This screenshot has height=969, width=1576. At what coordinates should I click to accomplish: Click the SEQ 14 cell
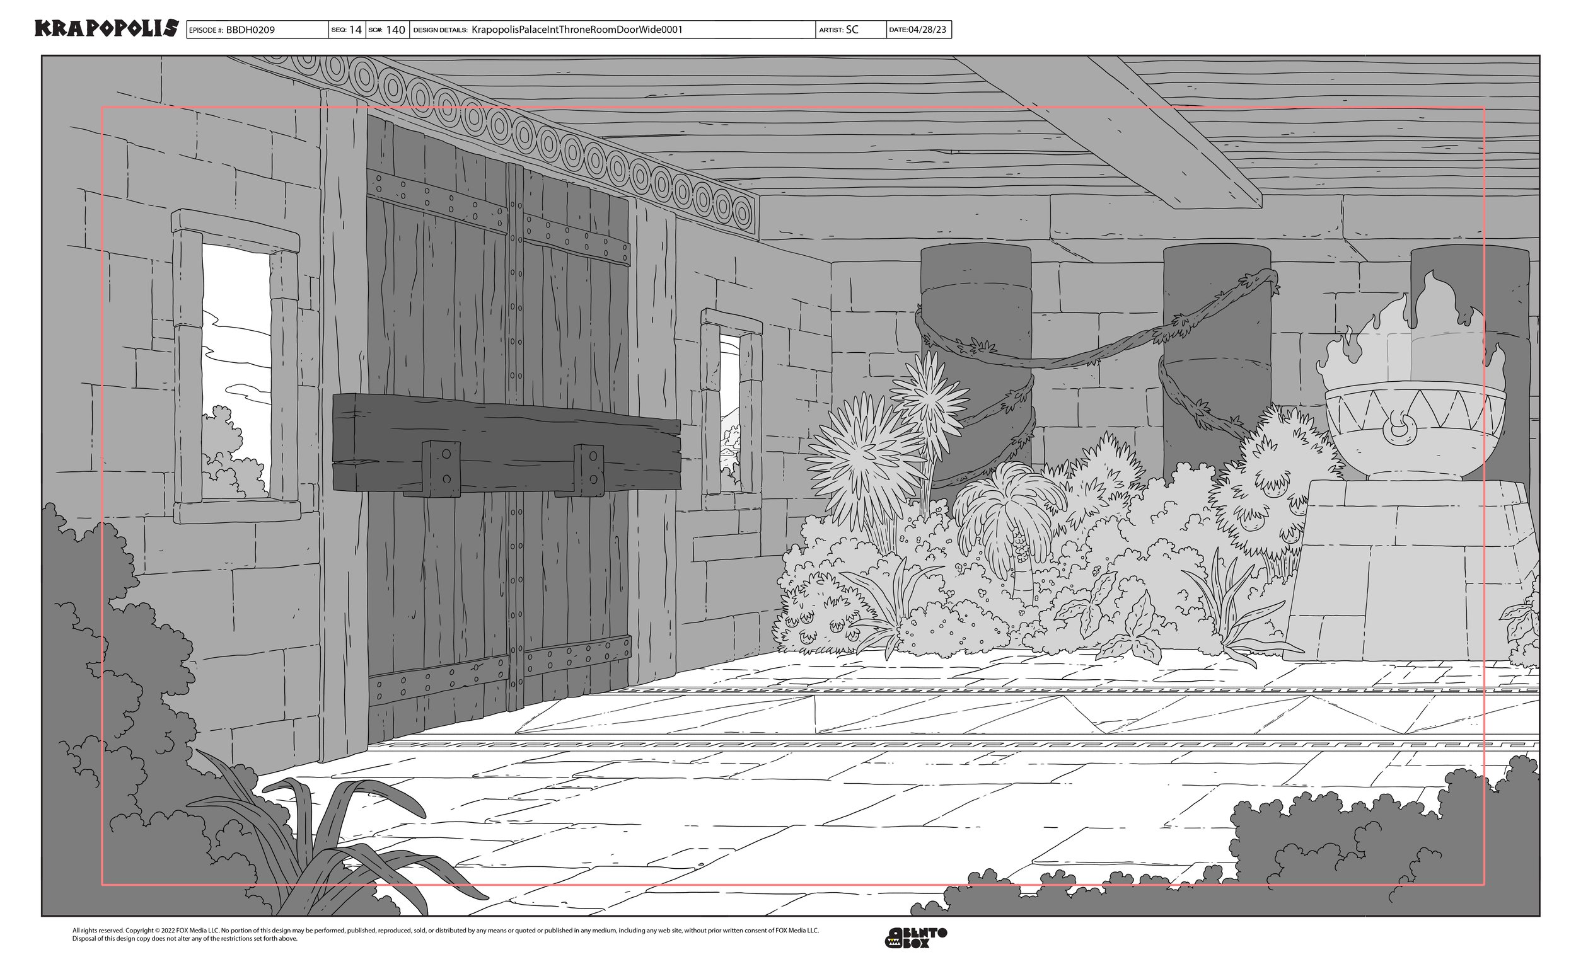pos(347,30)
